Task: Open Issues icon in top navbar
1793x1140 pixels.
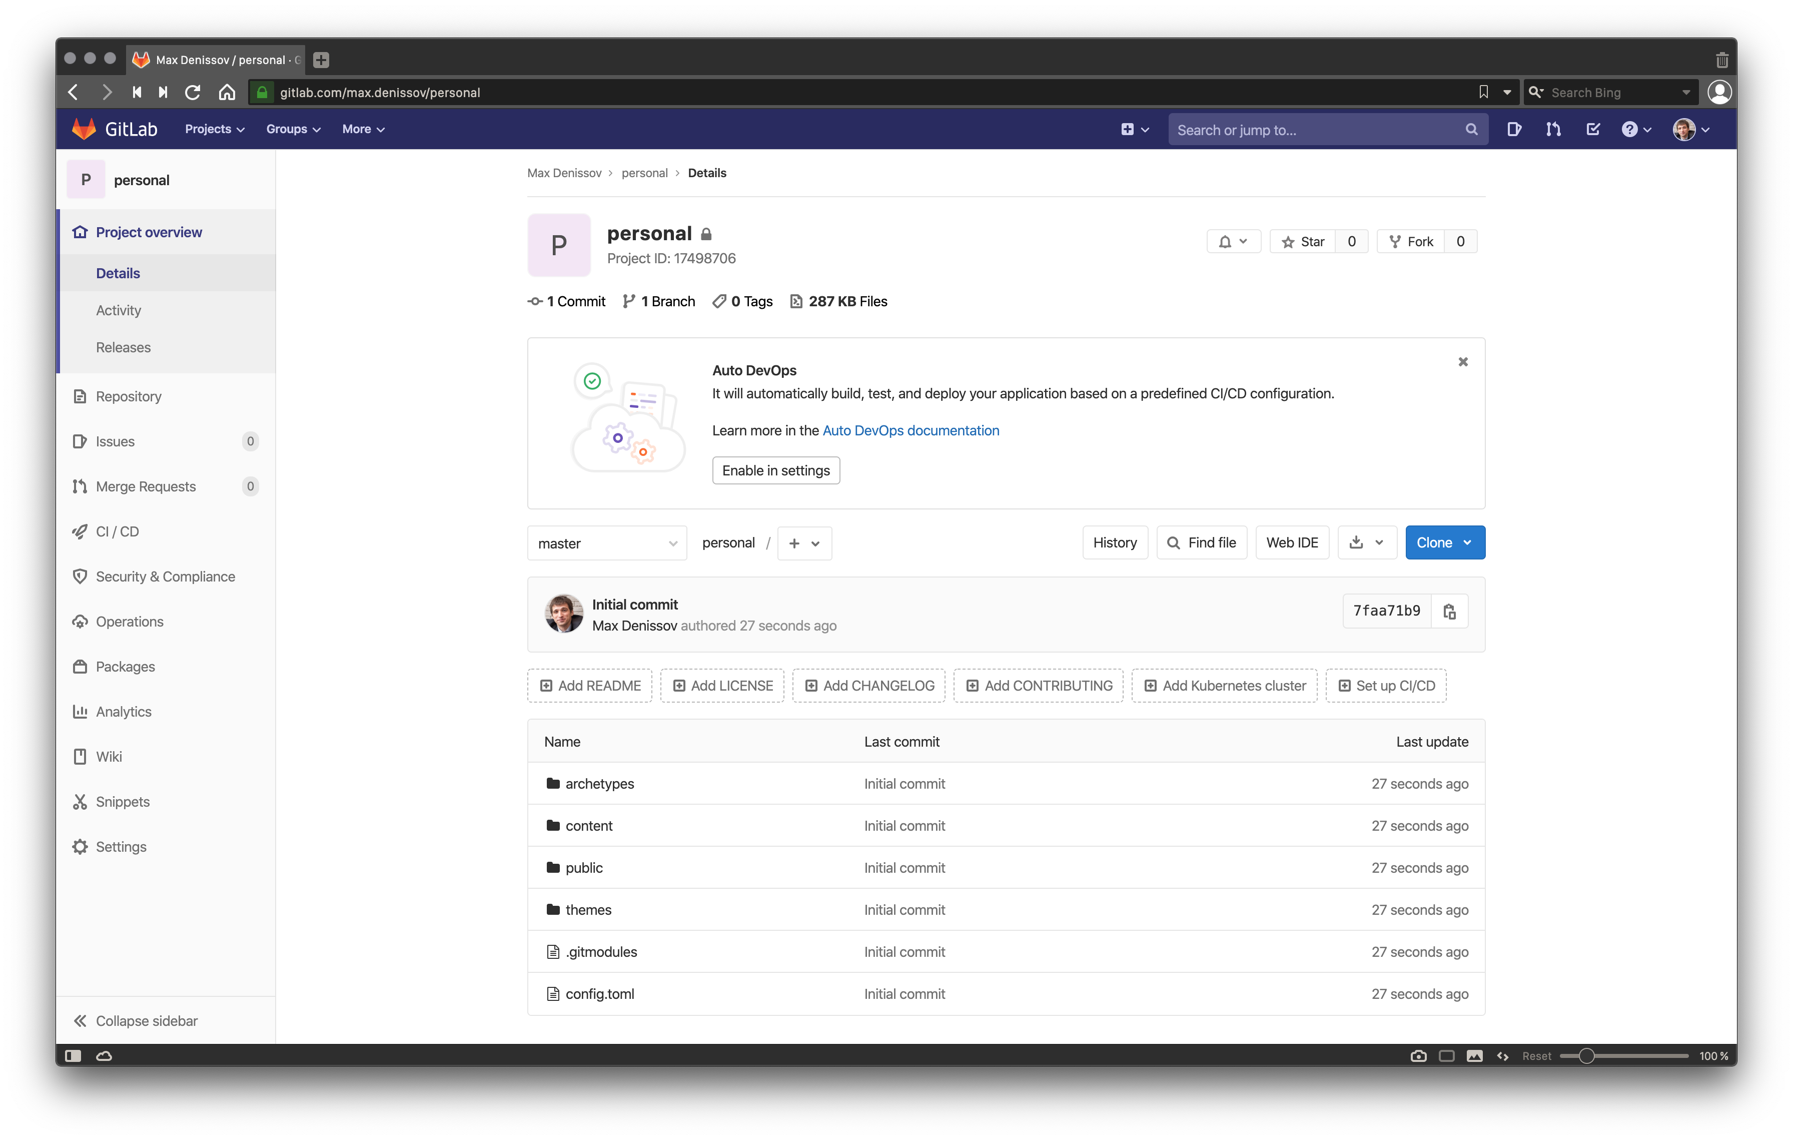Action: click(1514, 130)
